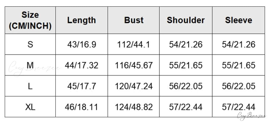Click the Sleeve column header
Screen dimensions: 270x124
(x=238, y=20)
